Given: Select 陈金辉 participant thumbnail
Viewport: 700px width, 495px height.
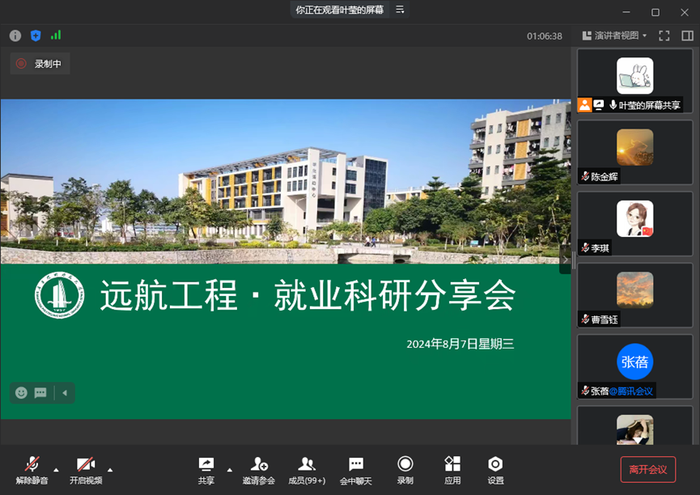Looking at the screenshot, I should (634, 152).
